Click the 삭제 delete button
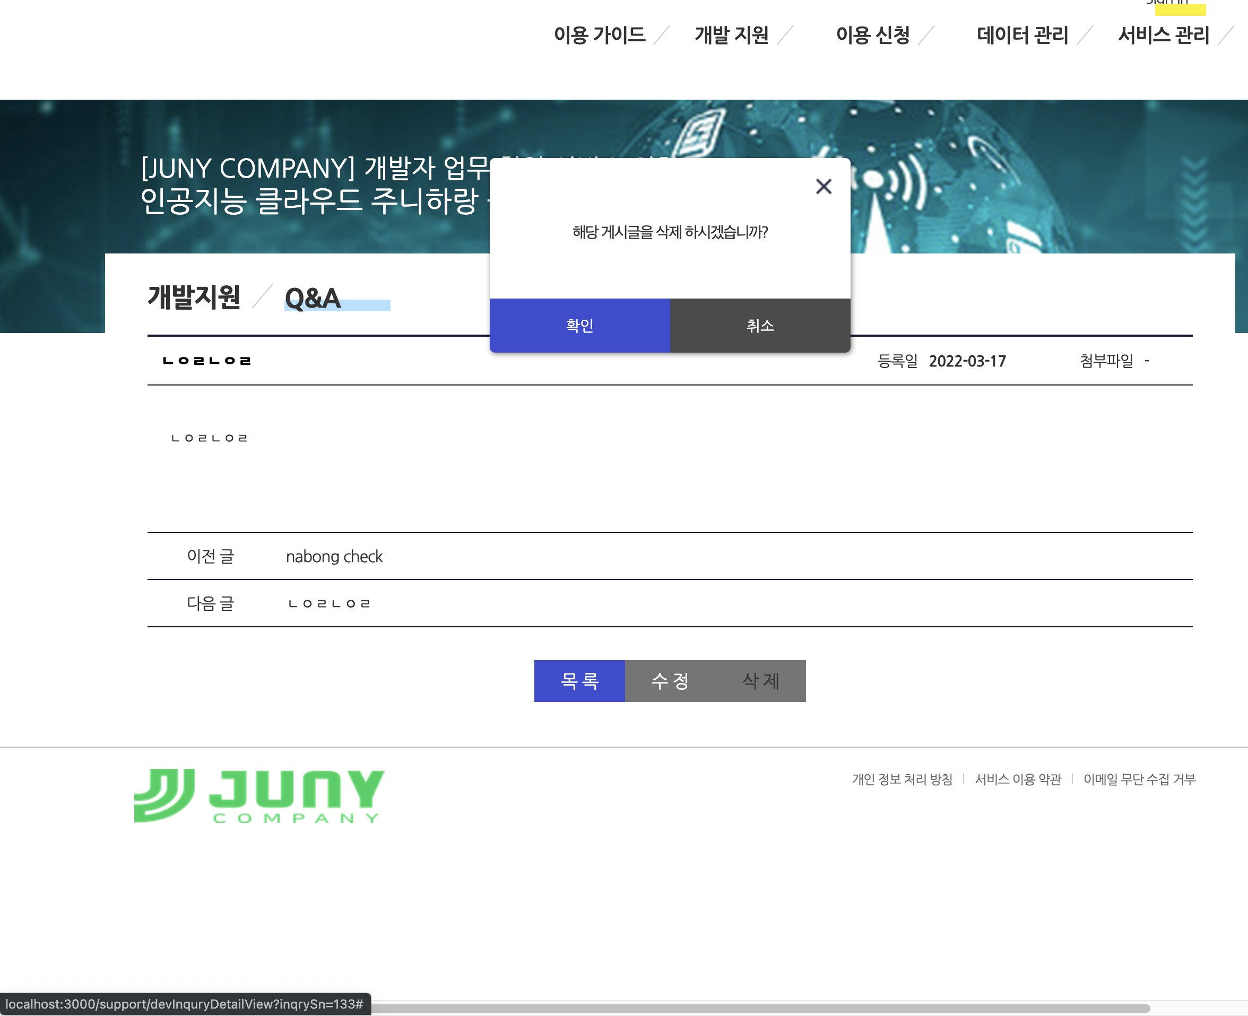The width and height of the screenshot is (1248, 1016). click(x=760, y=681)
